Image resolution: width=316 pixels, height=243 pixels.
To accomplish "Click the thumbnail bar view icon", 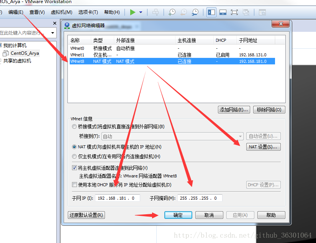I will click(223, 12).
